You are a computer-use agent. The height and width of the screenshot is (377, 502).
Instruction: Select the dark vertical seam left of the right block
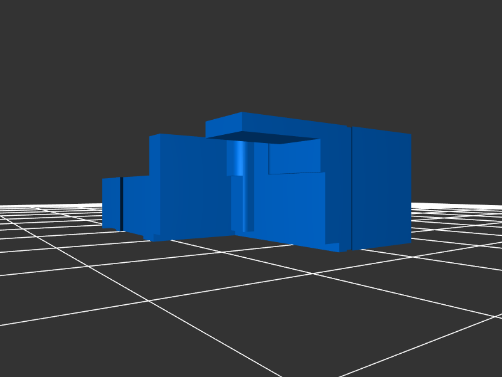click(351, 188)
